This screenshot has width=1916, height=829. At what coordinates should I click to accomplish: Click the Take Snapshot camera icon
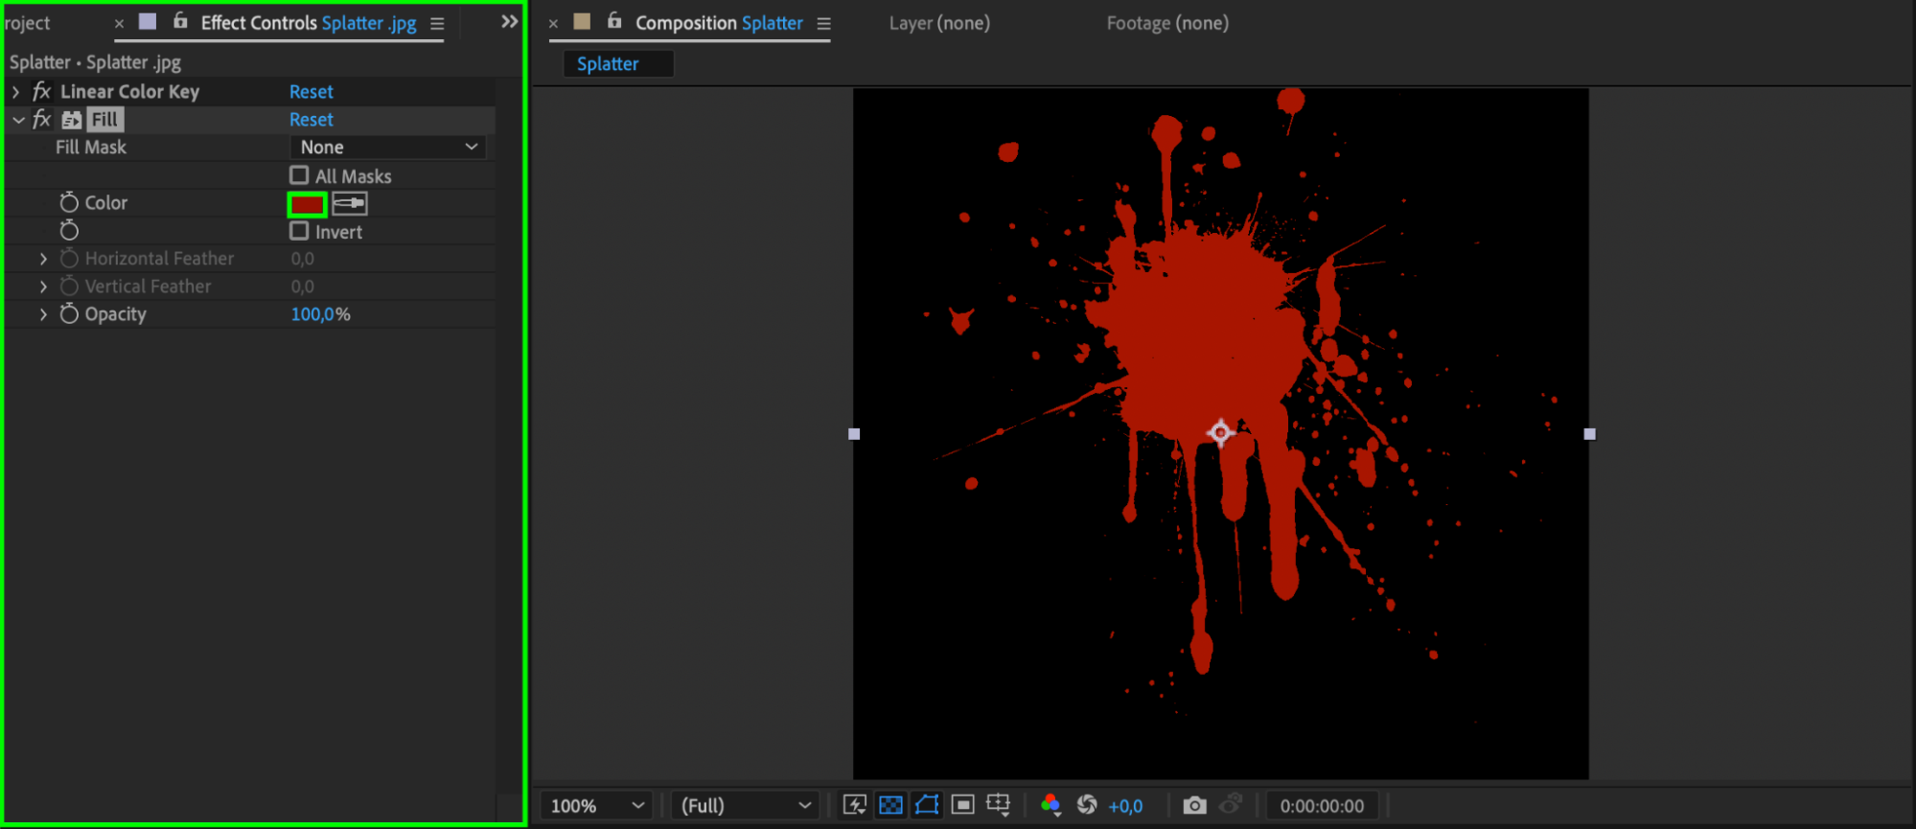click(1194, 805)
